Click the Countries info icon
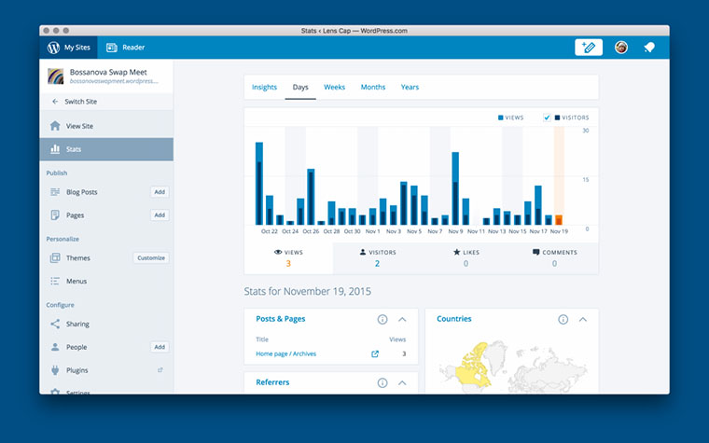The height and width of the screenshot is (443, 709). coord(563,319)
